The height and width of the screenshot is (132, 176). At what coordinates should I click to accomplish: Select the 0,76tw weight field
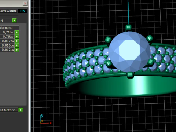point(8,37)
